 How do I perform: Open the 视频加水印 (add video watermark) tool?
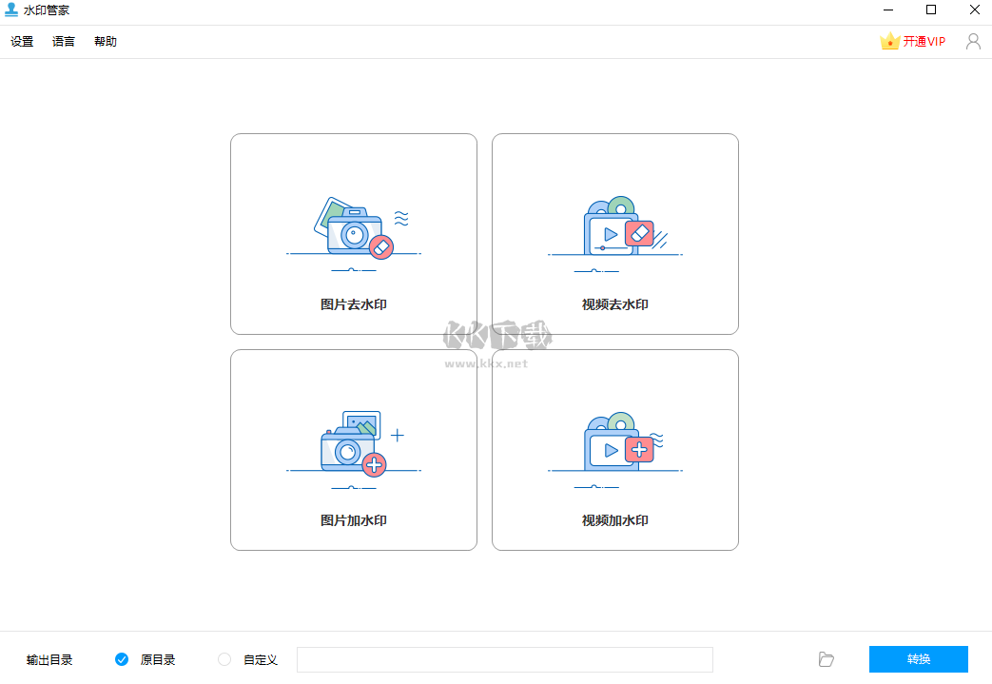click(614, 449)
